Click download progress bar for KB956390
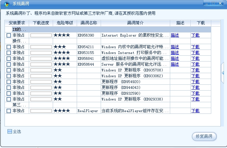Screen dimensions: 227x148 tap(41, 36)
